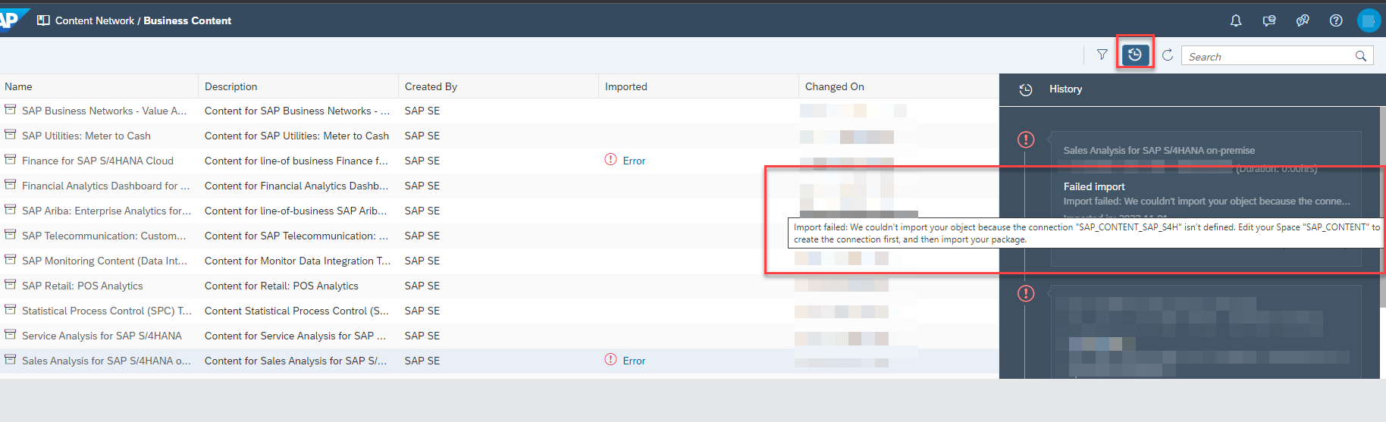Open Financial Analytics Dashboard for... package
The image size is (1386, 422).
106,186
